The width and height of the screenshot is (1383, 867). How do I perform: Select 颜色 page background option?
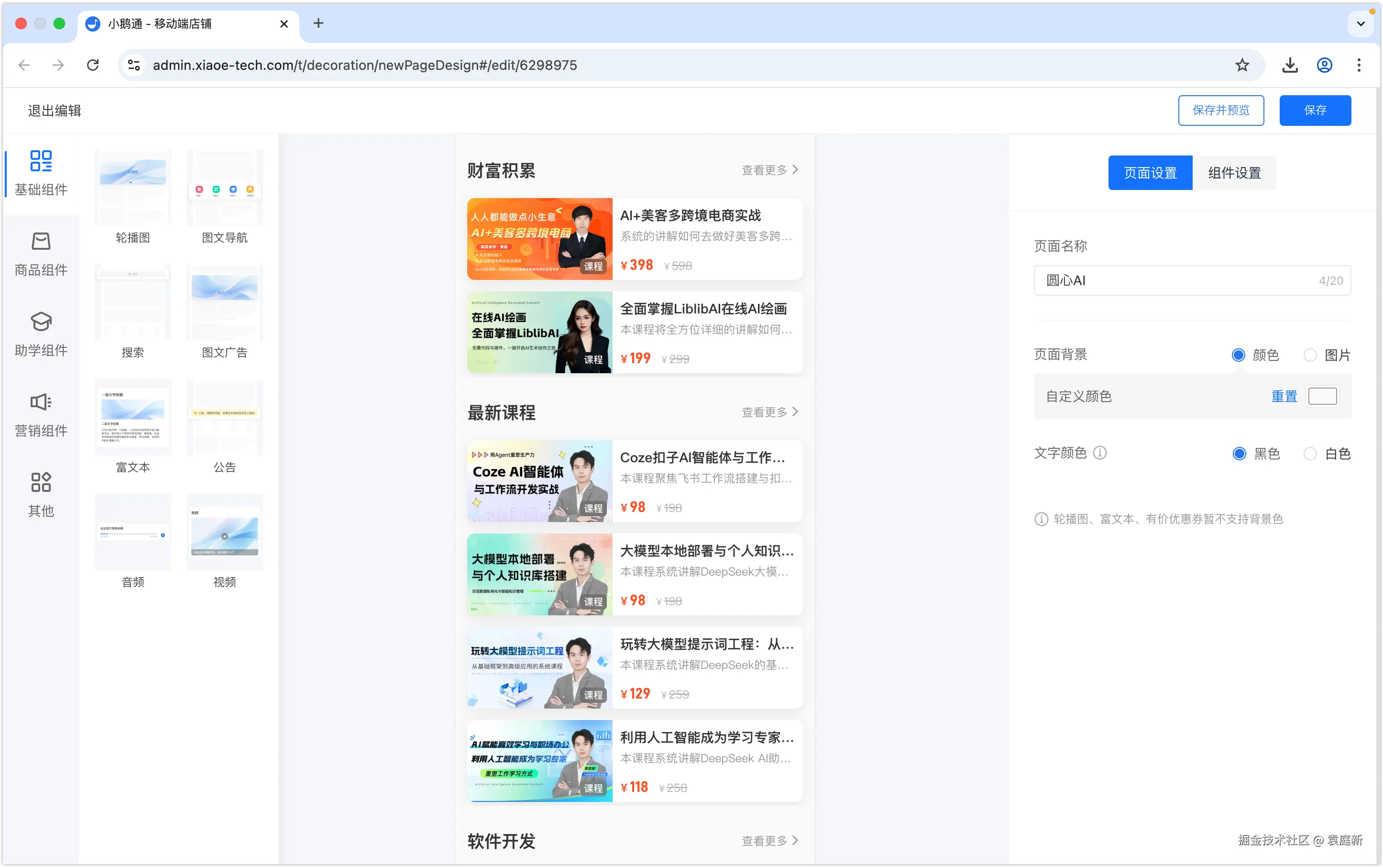1238,355
